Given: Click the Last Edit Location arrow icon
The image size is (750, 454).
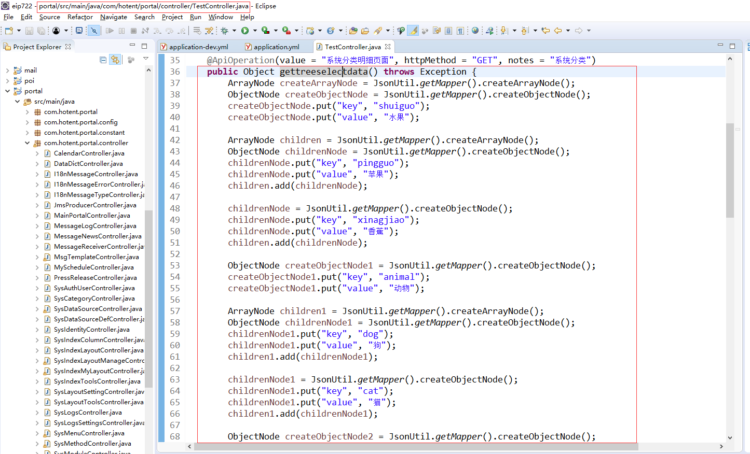Looking at the screenshot, I should [546, 31].
